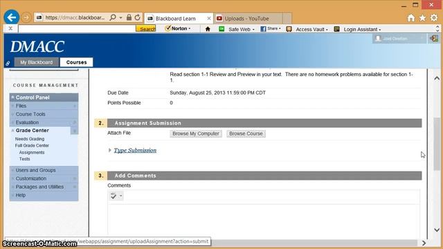Close the Blackboard Learn tab

tap(209, 19)
